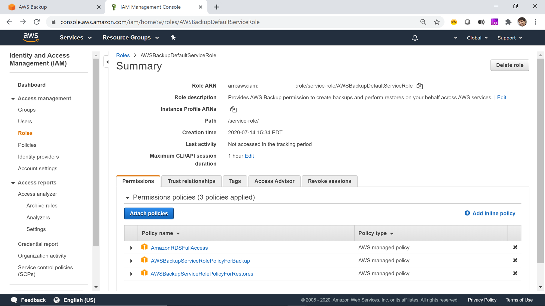The image size is (545, 306).
Task: Switch to the Trust relationships tab
Action: click(x=191, y=181)
